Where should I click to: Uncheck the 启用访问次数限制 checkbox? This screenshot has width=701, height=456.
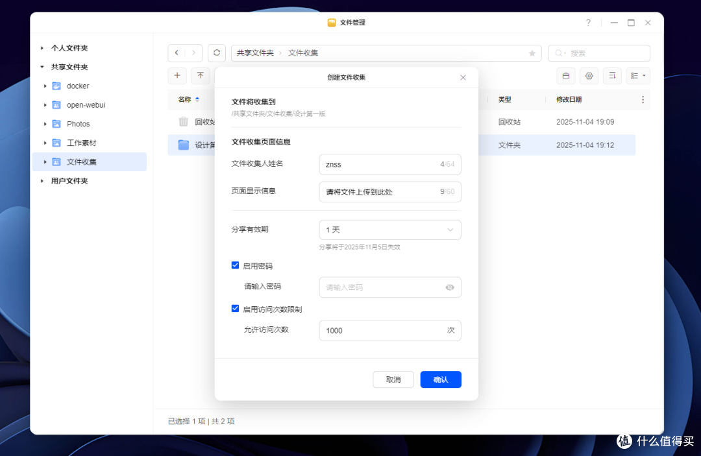pyautogui.click(x=235, y=309)
